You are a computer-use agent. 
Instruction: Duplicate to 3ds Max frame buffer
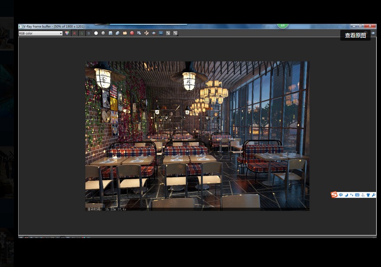click(139, 33)
